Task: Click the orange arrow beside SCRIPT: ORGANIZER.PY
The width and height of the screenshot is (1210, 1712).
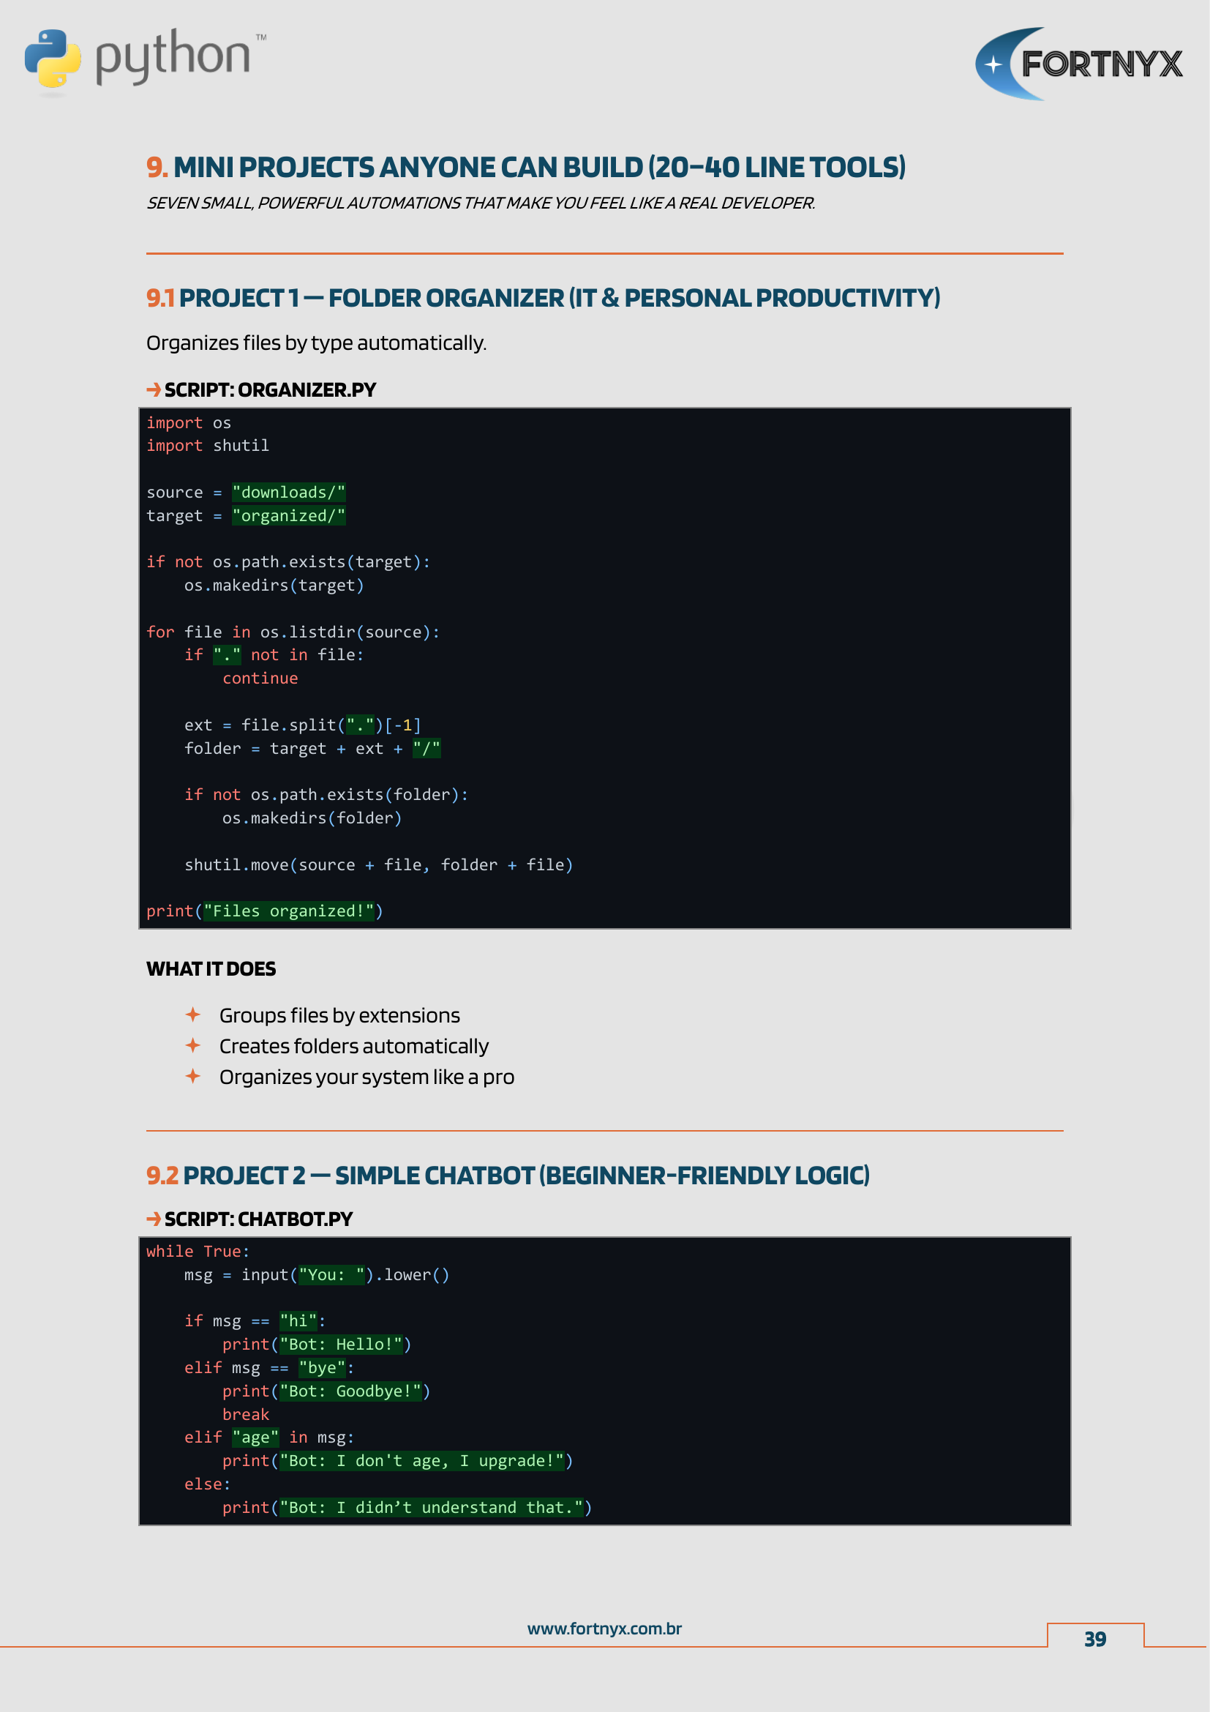Action: point(154,389)
